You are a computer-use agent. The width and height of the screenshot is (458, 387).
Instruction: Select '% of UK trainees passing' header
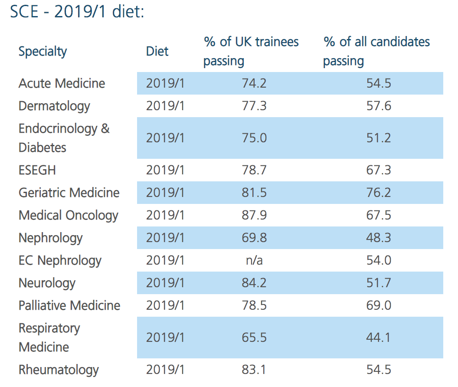(251, 51)
